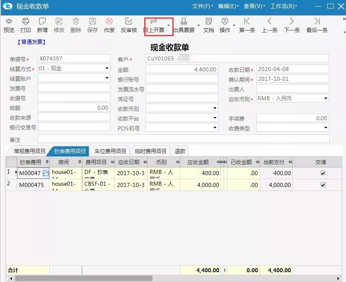The width and height of the screenshot is (346, 282).
Task: Click pin icon on 费用项目 column
Action: pos(112,162)
